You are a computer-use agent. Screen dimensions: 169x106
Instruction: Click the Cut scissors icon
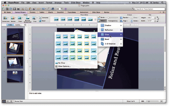(23, 9)
